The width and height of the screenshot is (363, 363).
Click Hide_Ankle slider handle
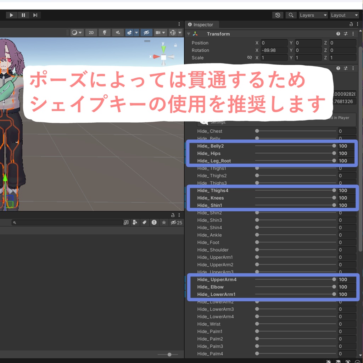click(257, 235)
